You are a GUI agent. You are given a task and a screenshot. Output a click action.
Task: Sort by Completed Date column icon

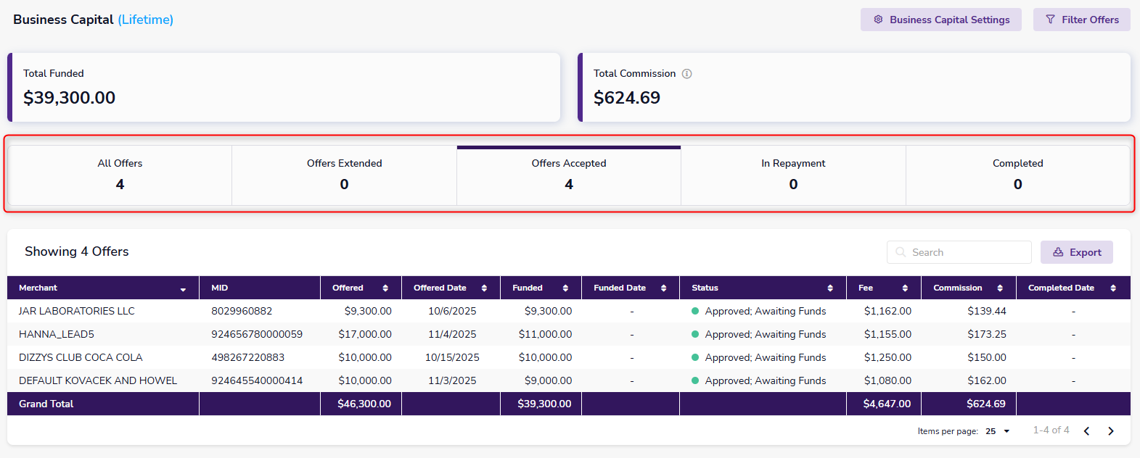click(1113, 288)
